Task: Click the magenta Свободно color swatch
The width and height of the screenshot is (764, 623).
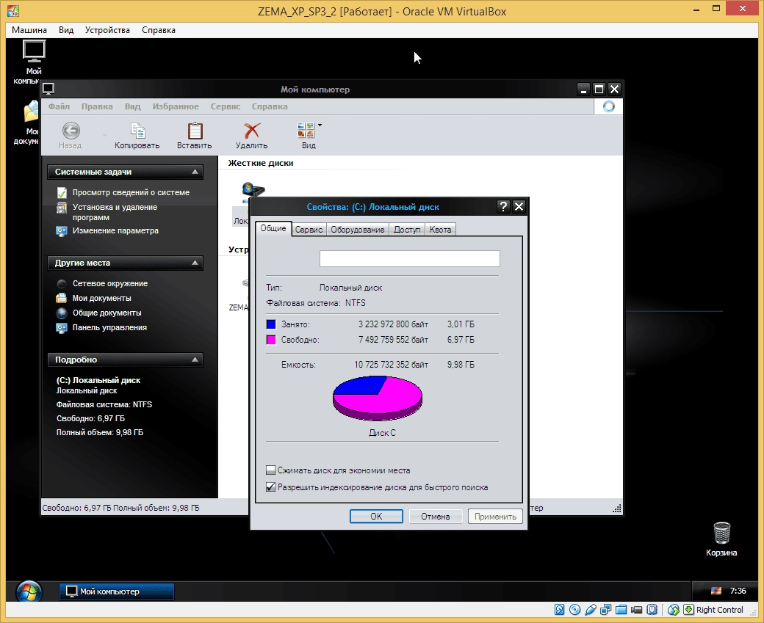Action: pyautogui.click(x=271, y=340)
